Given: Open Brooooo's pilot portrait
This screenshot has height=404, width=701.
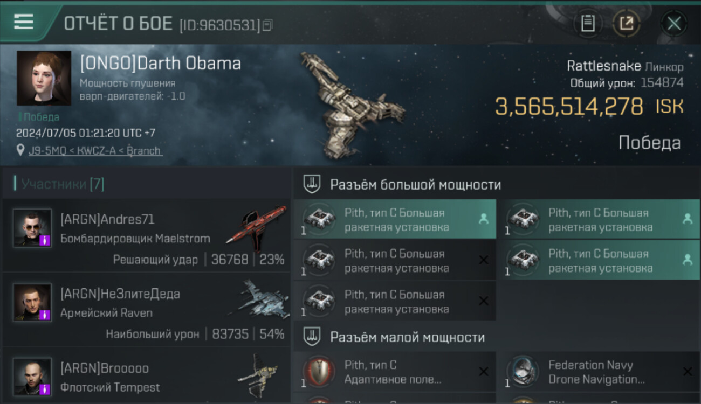Looking at the screenshot, I should pyautogui.click(x=32, y=377).
